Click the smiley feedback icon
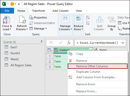This screenshot has height=96, width=130. 12,4
